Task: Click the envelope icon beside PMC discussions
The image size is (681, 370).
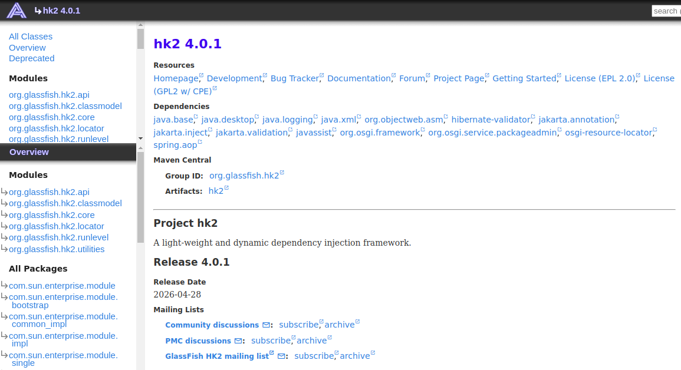Action: (238, 341)
